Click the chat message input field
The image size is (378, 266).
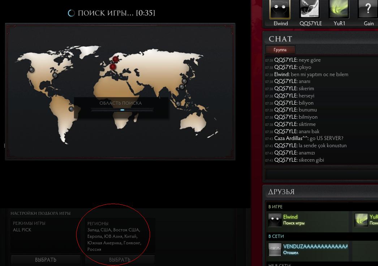click(322, 174)
